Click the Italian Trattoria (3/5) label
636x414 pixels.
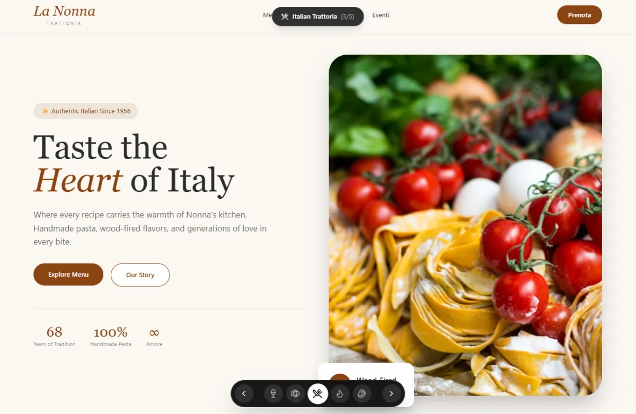click(x=323, y=16)
